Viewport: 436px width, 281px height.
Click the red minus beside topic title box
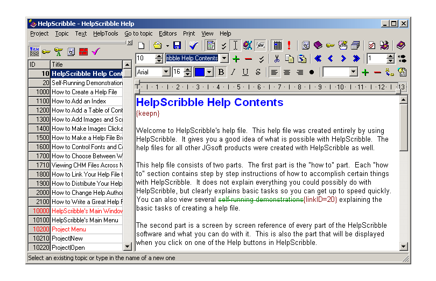click(x=248, y=59)
